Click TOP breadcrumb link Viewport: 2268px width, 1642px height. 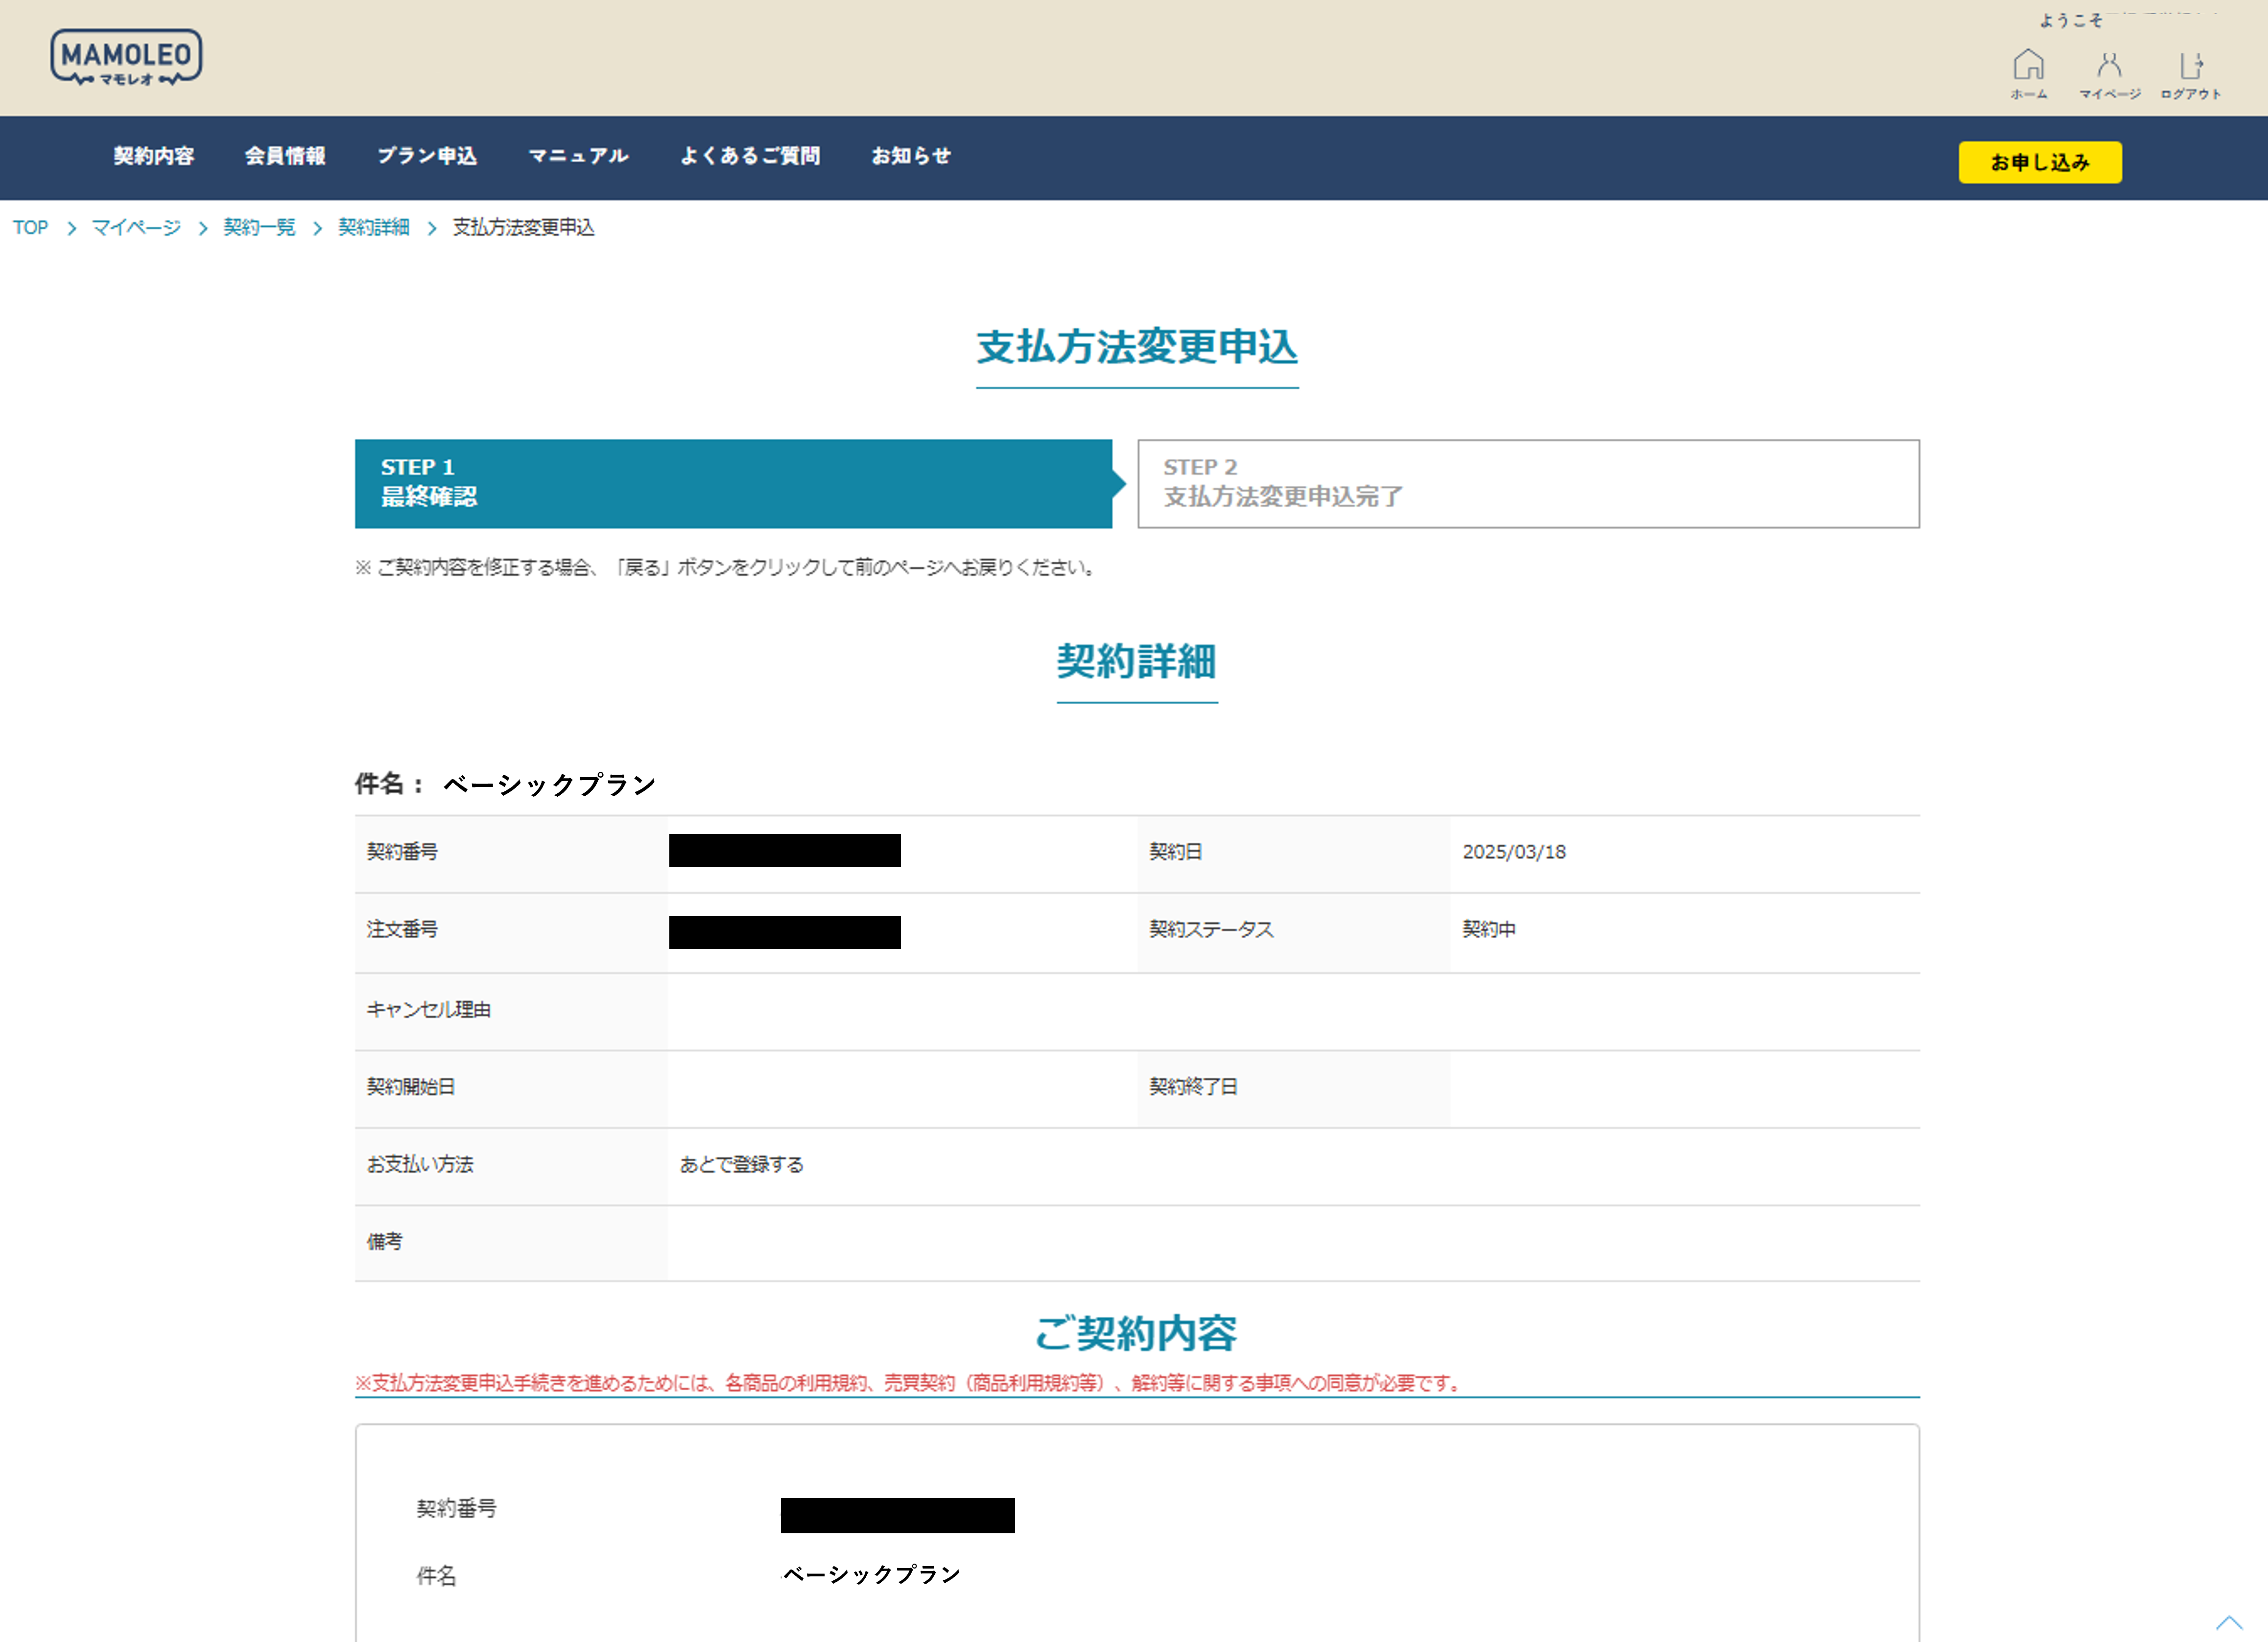point(30,228)
